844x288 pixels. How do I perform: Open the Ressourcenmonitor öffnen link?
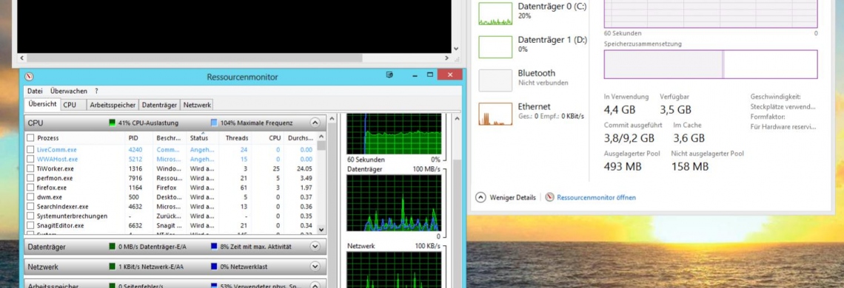point(596,197)
